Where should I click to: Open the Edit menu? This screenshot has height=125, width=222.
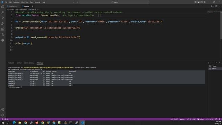click(x=10, y=2)
